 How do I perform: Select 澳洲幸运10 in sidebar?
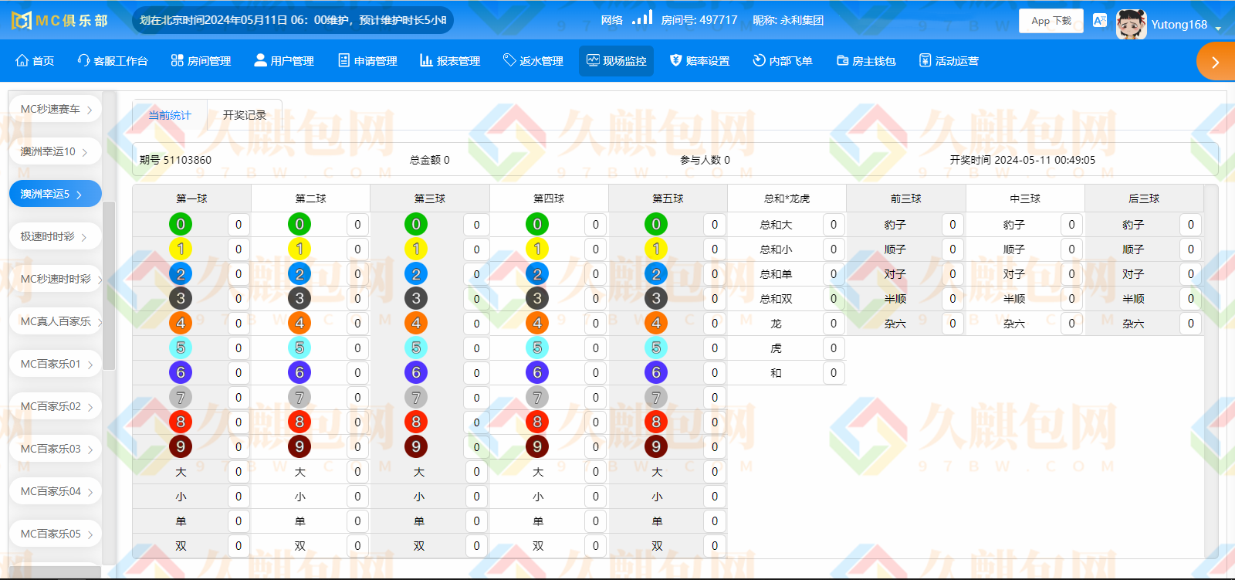(56, 152)
